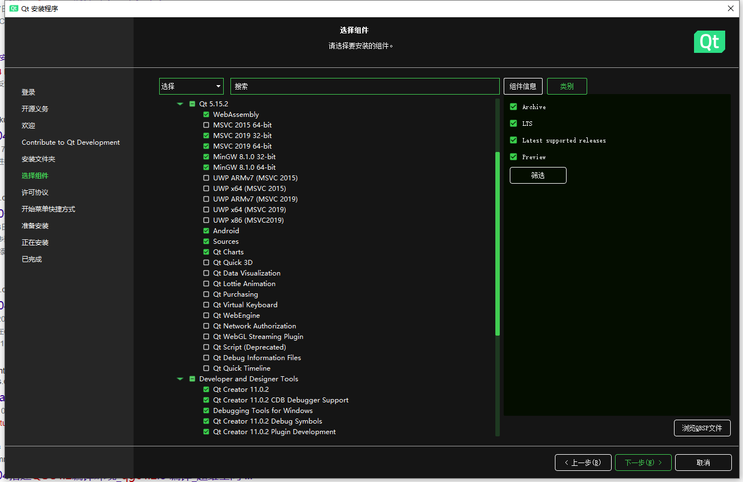The height and width of the screenshot is (482, 743).
Task: Click the Qt logo in the top right corner
Action: [x=709, y=41]
